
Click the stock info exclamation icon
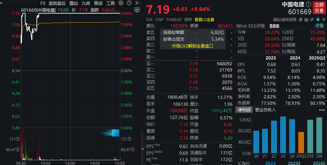(309, 5)
